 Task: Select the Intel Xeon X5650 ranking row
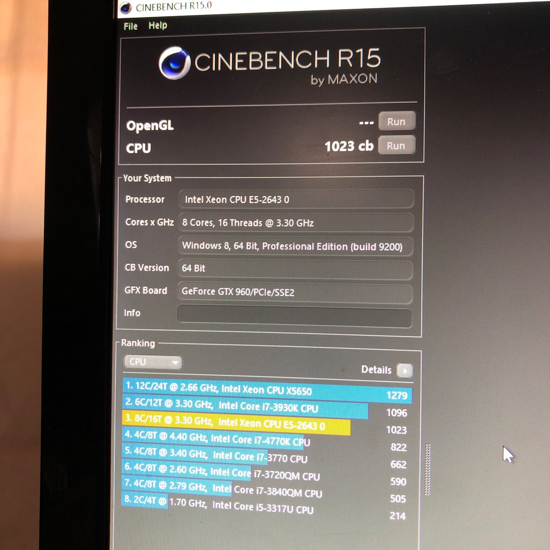click(x=267, y=390)
